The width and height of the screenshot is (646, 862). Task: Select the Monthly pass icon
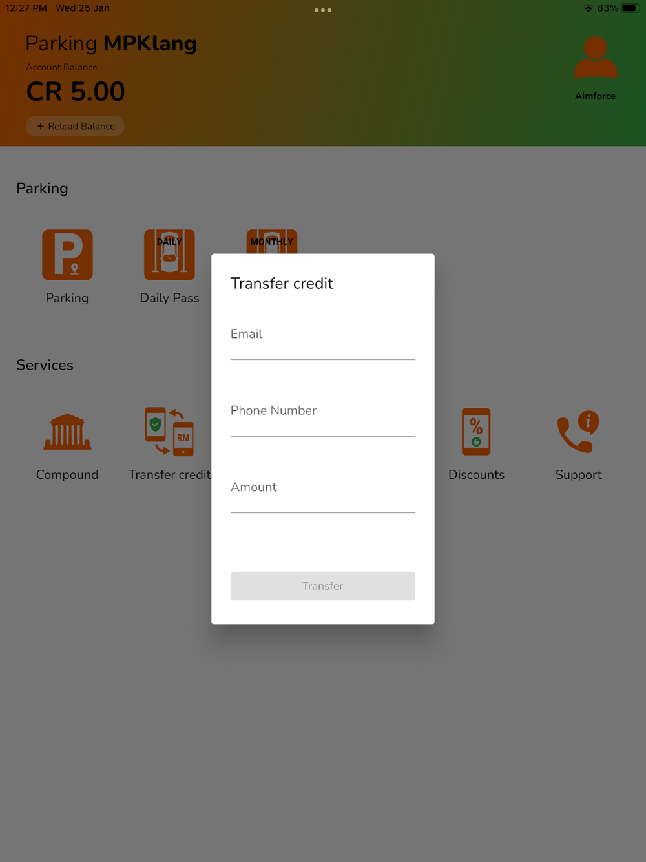[272, 242]
